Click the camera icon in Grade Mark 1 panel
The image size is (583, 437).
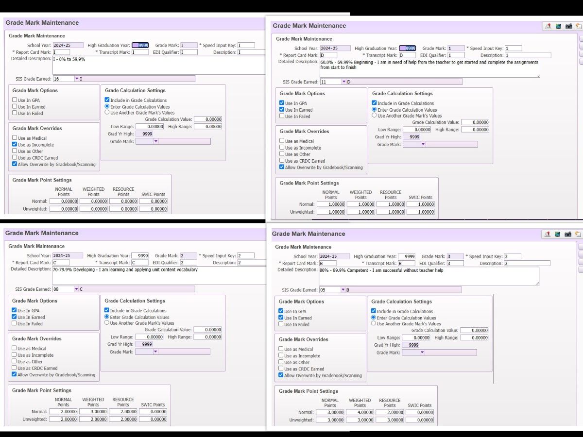pos(568,26)
